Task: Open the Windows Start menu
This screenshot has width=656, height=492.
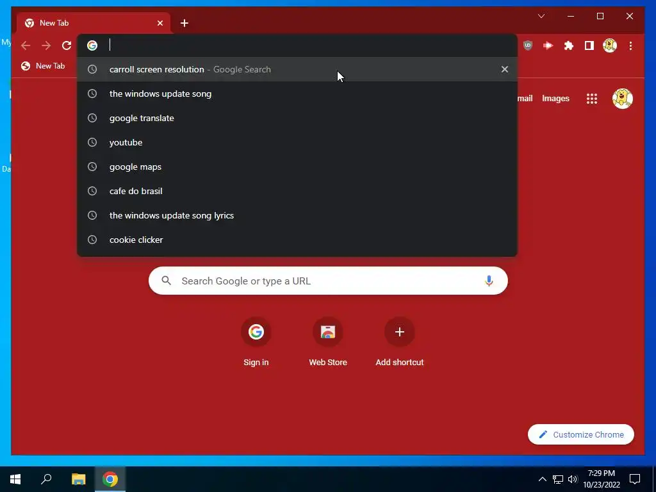Action: [15, 479]
